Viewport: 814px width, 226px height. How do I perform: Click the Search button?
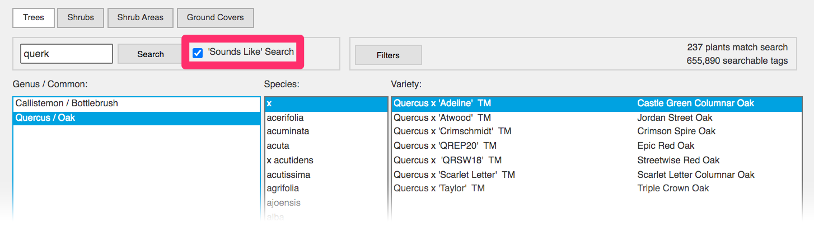pyautogui.click(x=150, y=54)
